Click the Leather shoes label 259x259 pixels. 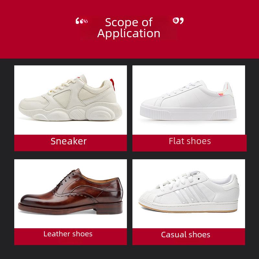pos(68,234)
